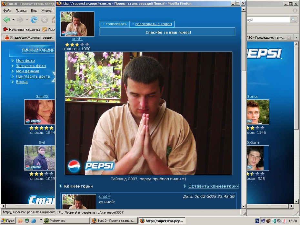Switch to the Топ10 taskbar button
The width and height of the screenshot is (300, 225).
[x=115, y=220]
